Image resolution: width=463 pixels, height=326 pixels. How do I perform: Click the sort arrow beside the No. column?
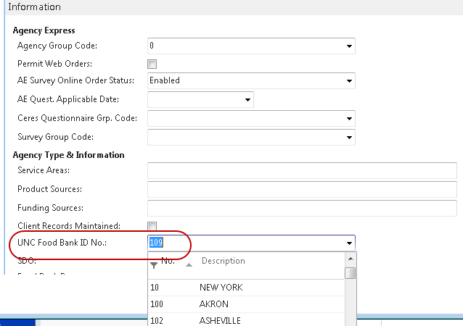click(189, 265)
